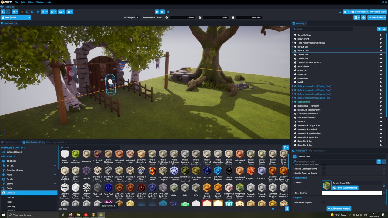Select the Scale tool icon
388x218 pixels.
[32, 12]
